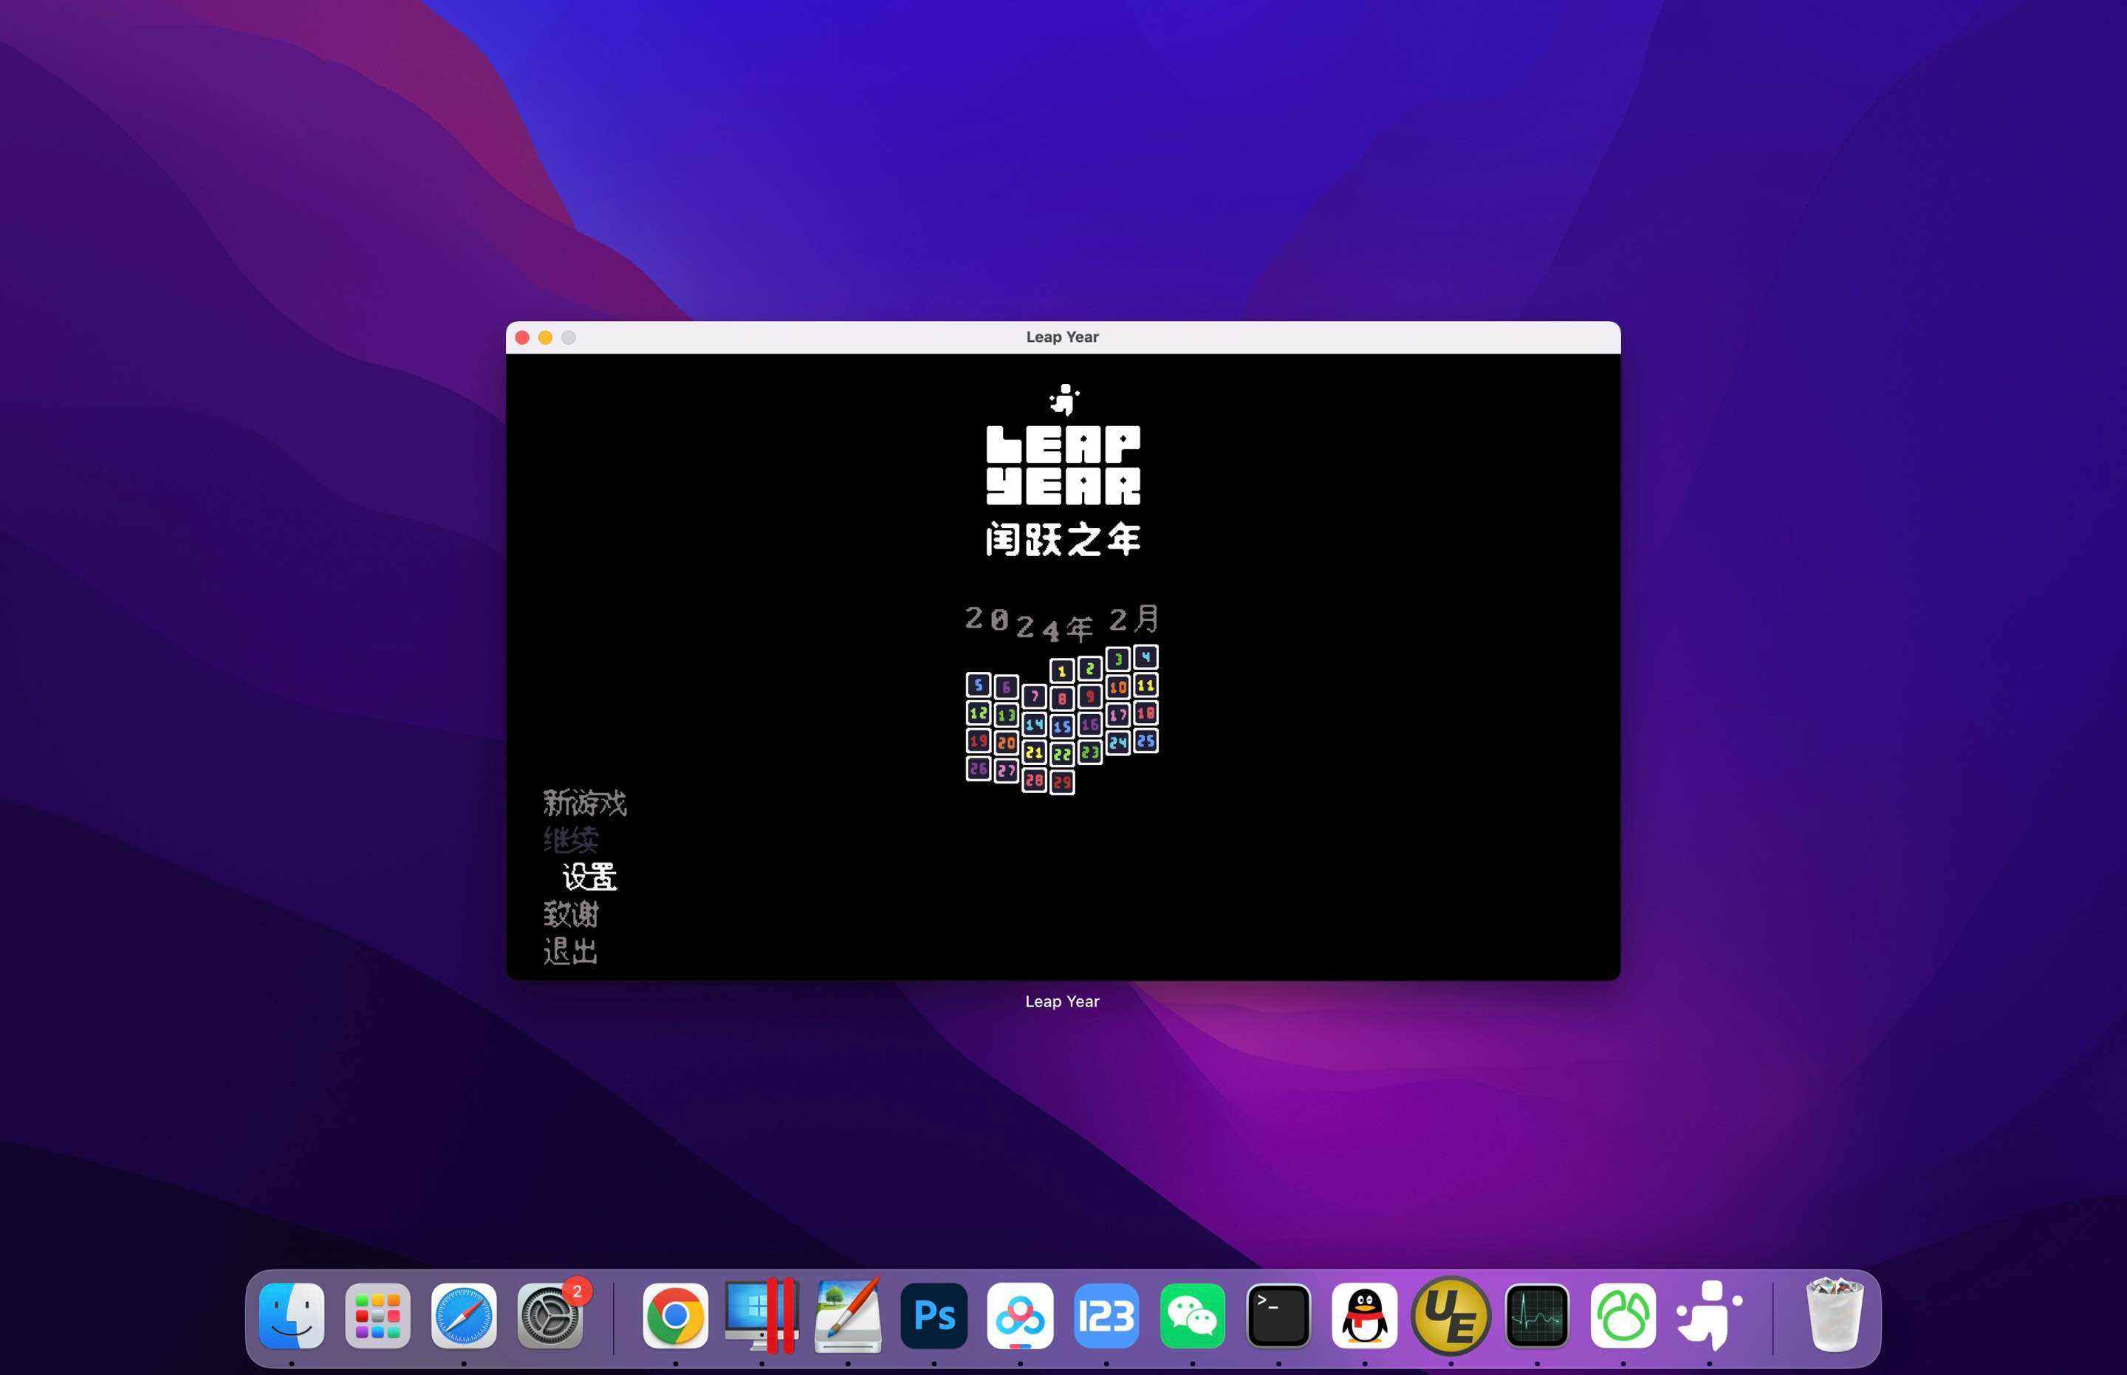Viewport: 2127px width, 1375px height.
Task: Start a new game via 新游戏
Action: (x=585, y=803)
